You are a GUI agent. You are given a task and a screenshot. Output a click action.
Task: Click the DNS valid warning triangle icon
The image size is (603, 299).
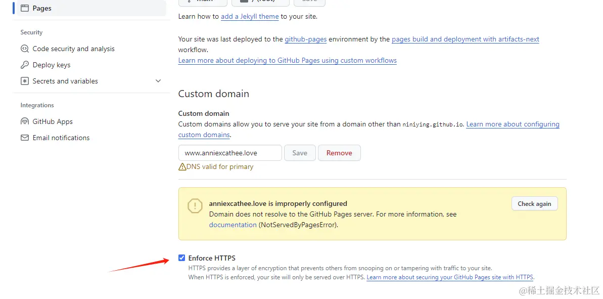click(x=182, y=166)
